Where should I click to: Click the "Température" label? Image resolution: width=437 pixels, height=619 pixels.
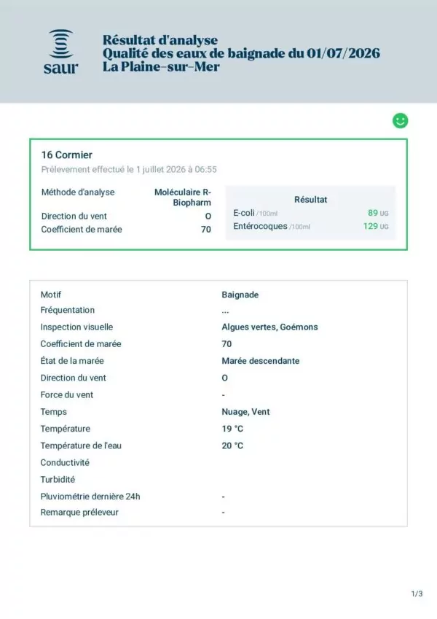[65, 429]
